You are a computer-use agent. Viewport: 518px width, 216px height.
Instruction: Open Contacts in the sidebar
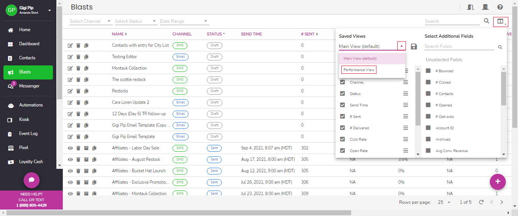click(28, 58)
